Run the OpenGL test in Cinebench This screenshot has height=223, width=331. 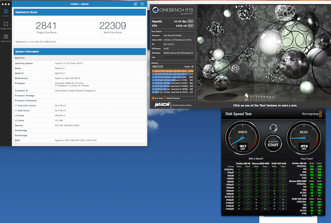click(190, 21)
